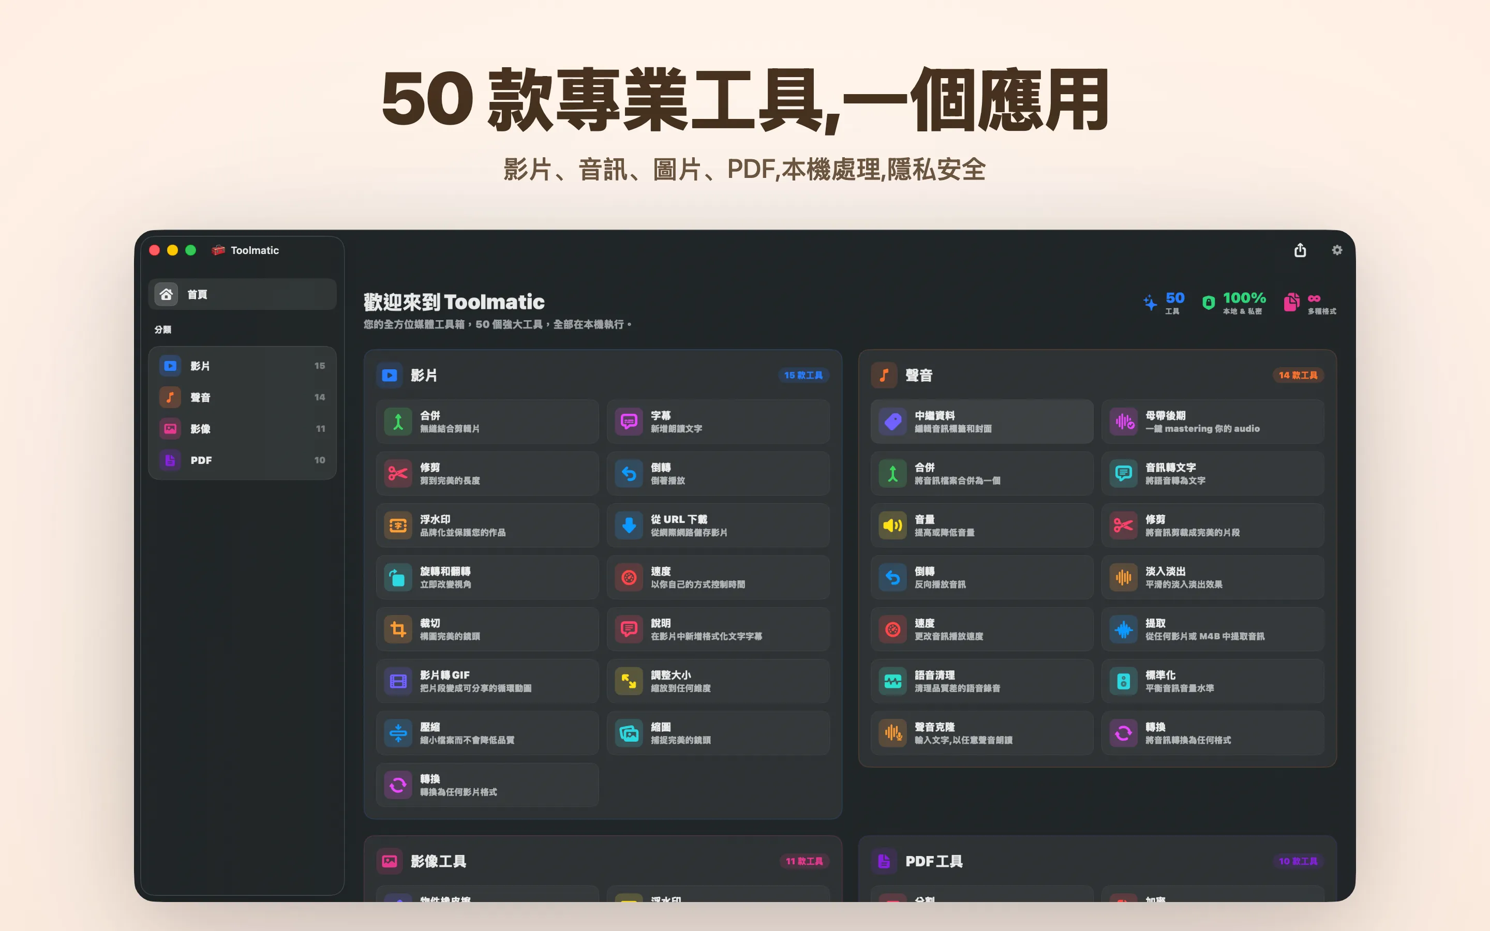
Task: Click the 提取 extract waveform icon
Action: click(x=1124, y=629)
